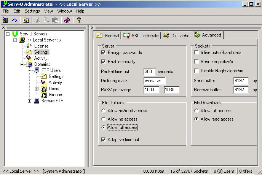Viewport: 262px width, 175px height.
Task: Select highlighted Settings item under Local Server
Action: [x=42, y=52]
